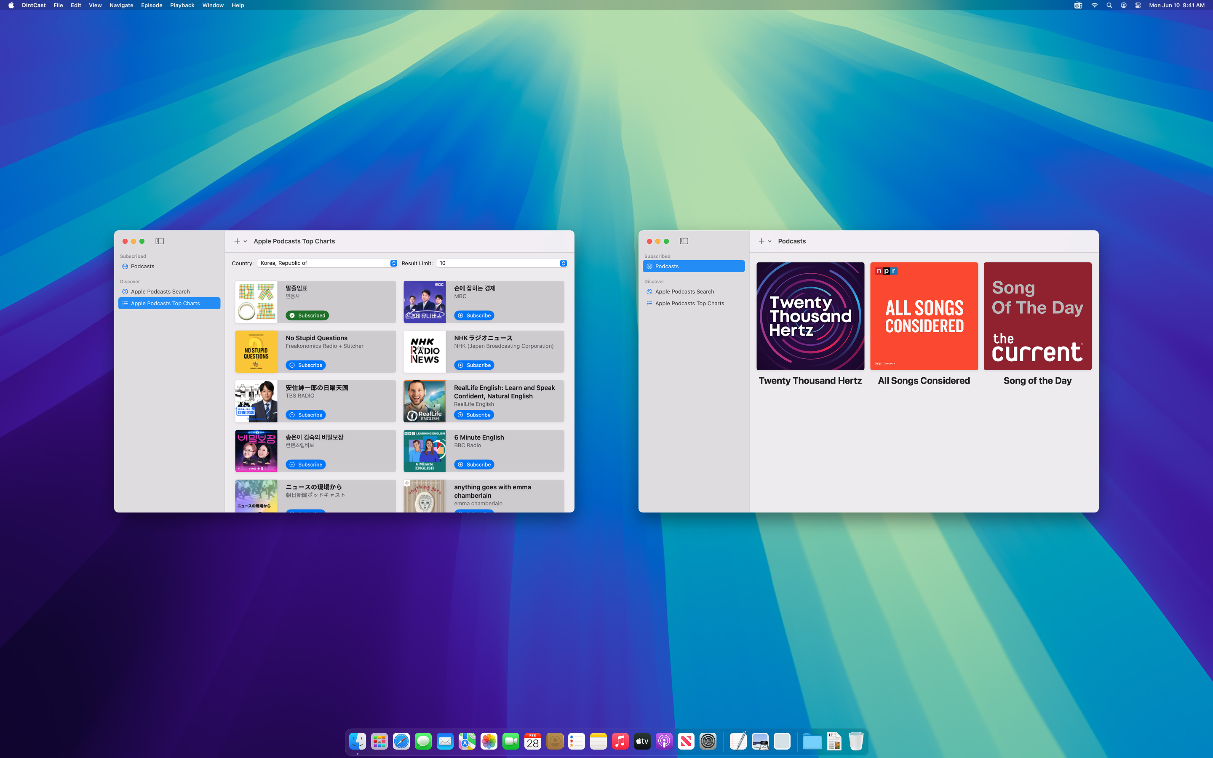This screenshot has height=758, width=1213.
Task: Click Wi-Fi status icon
Action: tap(1094, 5)
